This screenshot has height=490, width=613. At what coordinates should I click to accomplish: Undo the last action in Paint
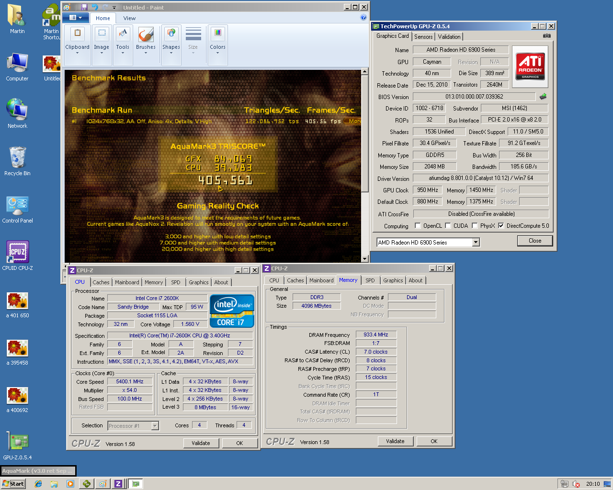point(94,7)
